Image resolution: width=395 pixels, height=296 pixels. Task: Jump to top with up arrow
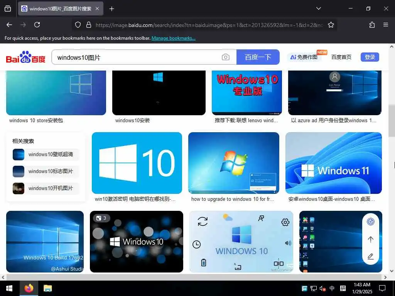[x=371, y=239]
